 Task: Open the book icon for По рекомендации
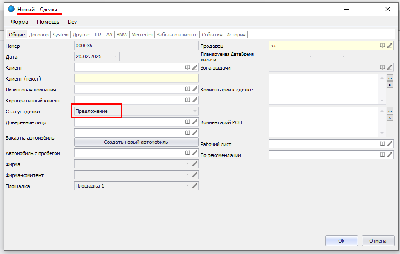[383, 155]
